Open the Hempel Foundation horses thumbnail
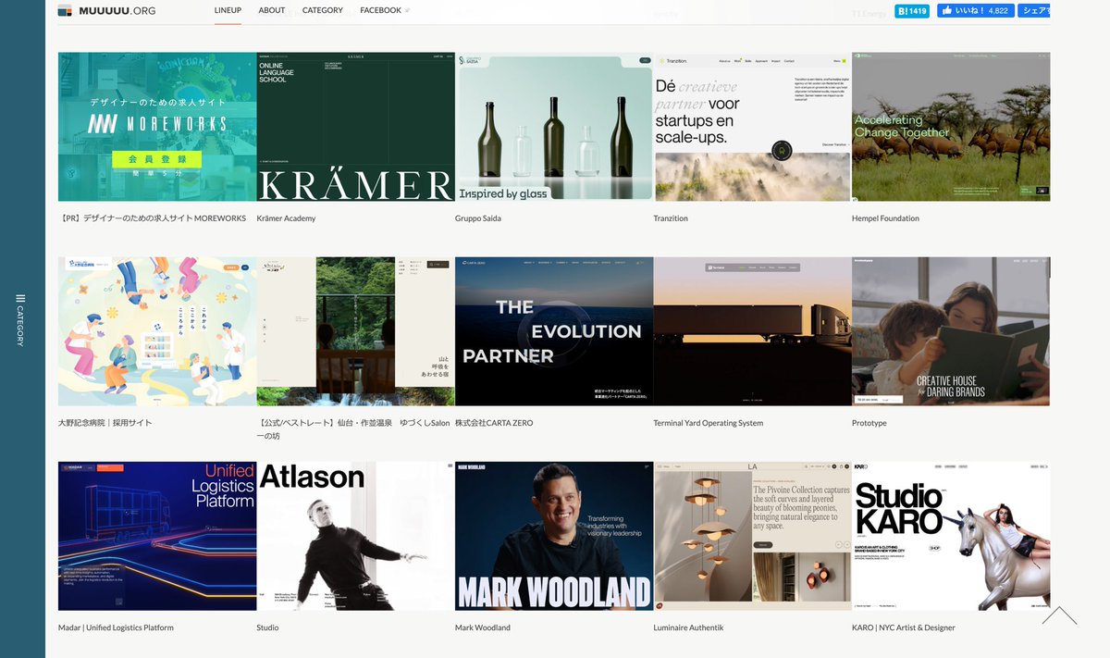1110x658 pixels. pyautogui.click(x=951, y=127)
